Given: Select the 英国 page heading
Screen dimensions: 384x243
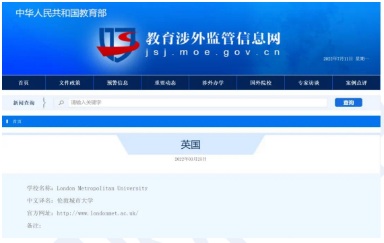Looking at the screenshot, I should pyautogui.click(x=191, y=144).
